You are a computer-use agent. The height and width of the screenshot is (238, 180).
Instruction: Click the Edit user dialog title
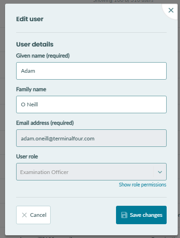[x=30, y=19]
